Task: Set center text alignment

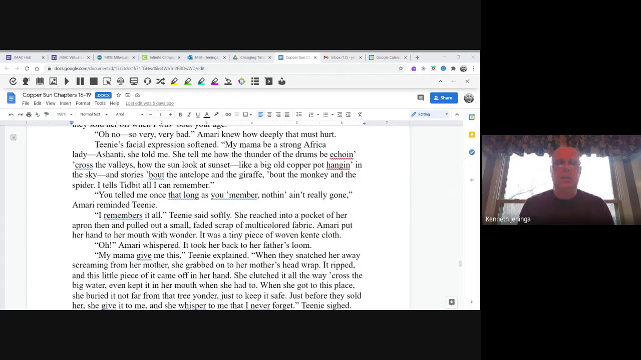Action: coord(269,114)
